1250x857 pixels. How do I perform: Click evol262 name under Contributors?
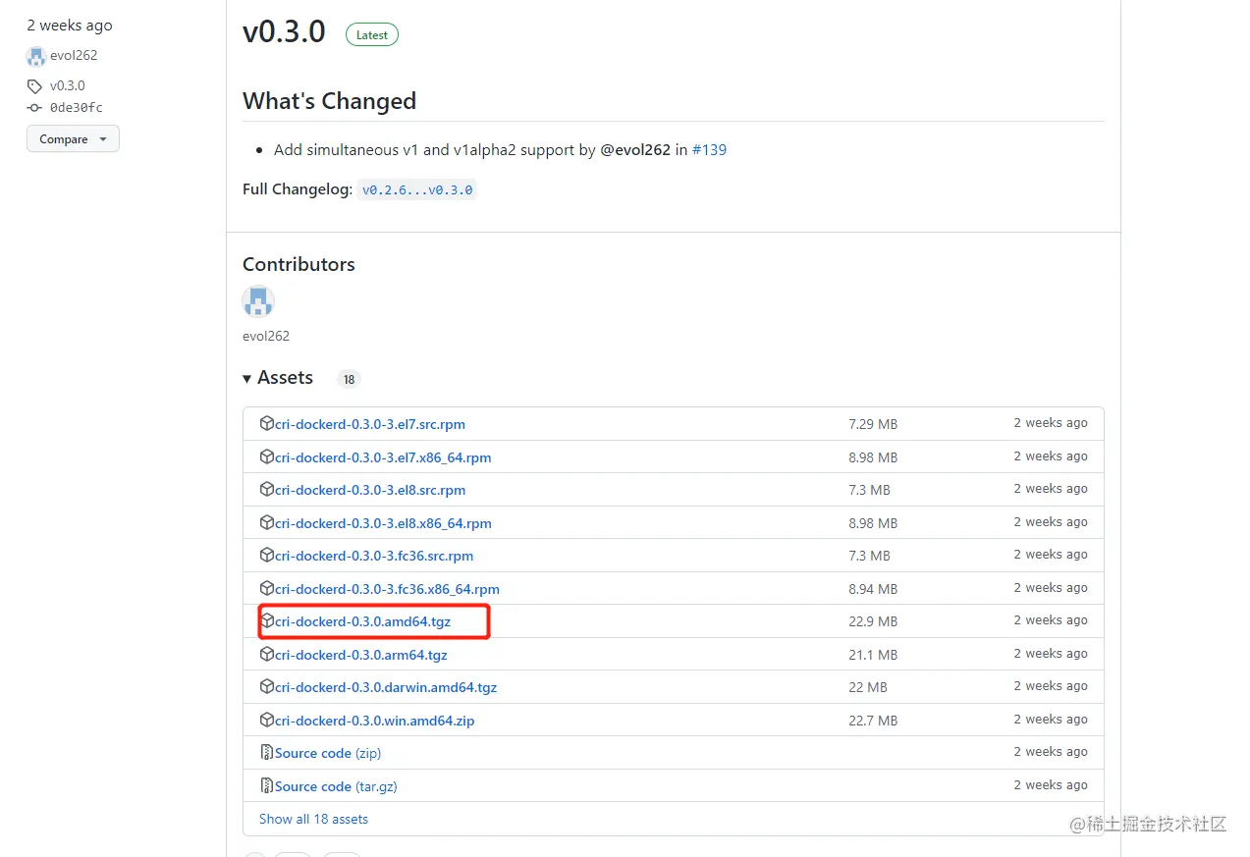[266, 336]
